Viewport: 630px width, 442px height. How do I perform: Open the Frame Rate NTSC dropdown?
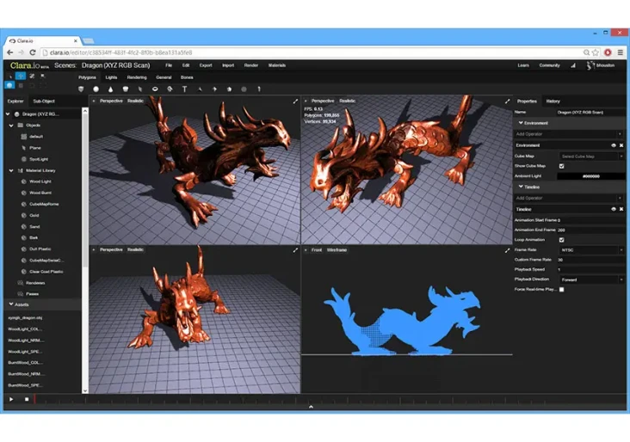[x=591, y=249]
